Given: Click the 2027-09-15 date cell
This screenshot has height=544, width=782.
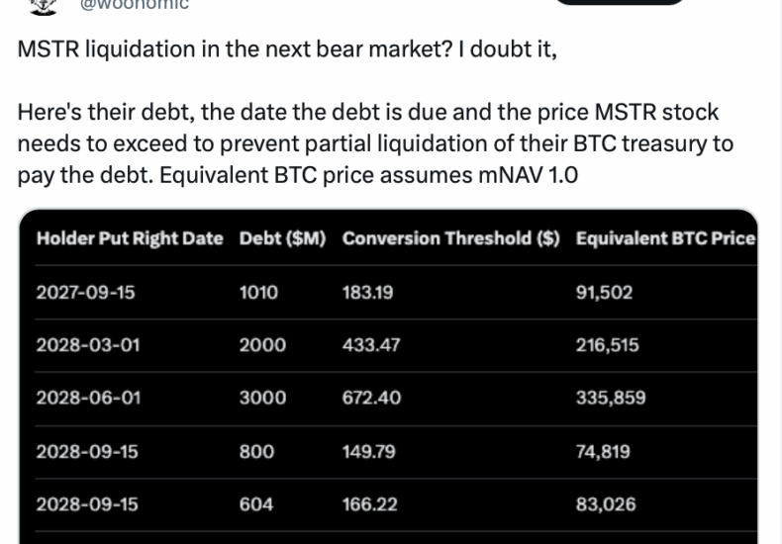Looking at the screenshot, I should click(87, 292).
